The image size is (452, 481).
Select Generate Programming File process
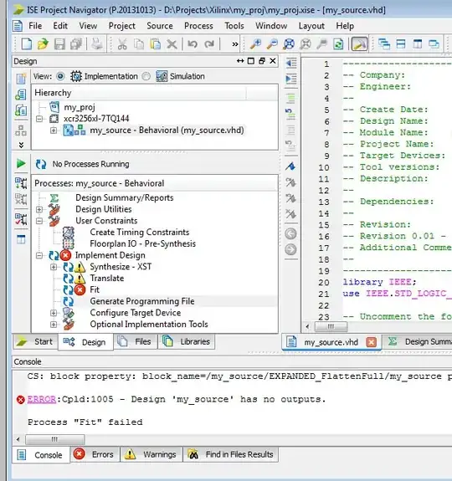tap(142, 301)
